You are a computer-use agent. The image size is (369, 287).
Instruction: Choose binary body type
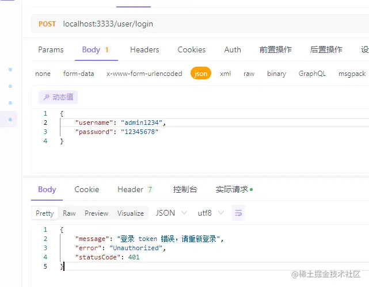pyautogui.click(x=276, y=74)
